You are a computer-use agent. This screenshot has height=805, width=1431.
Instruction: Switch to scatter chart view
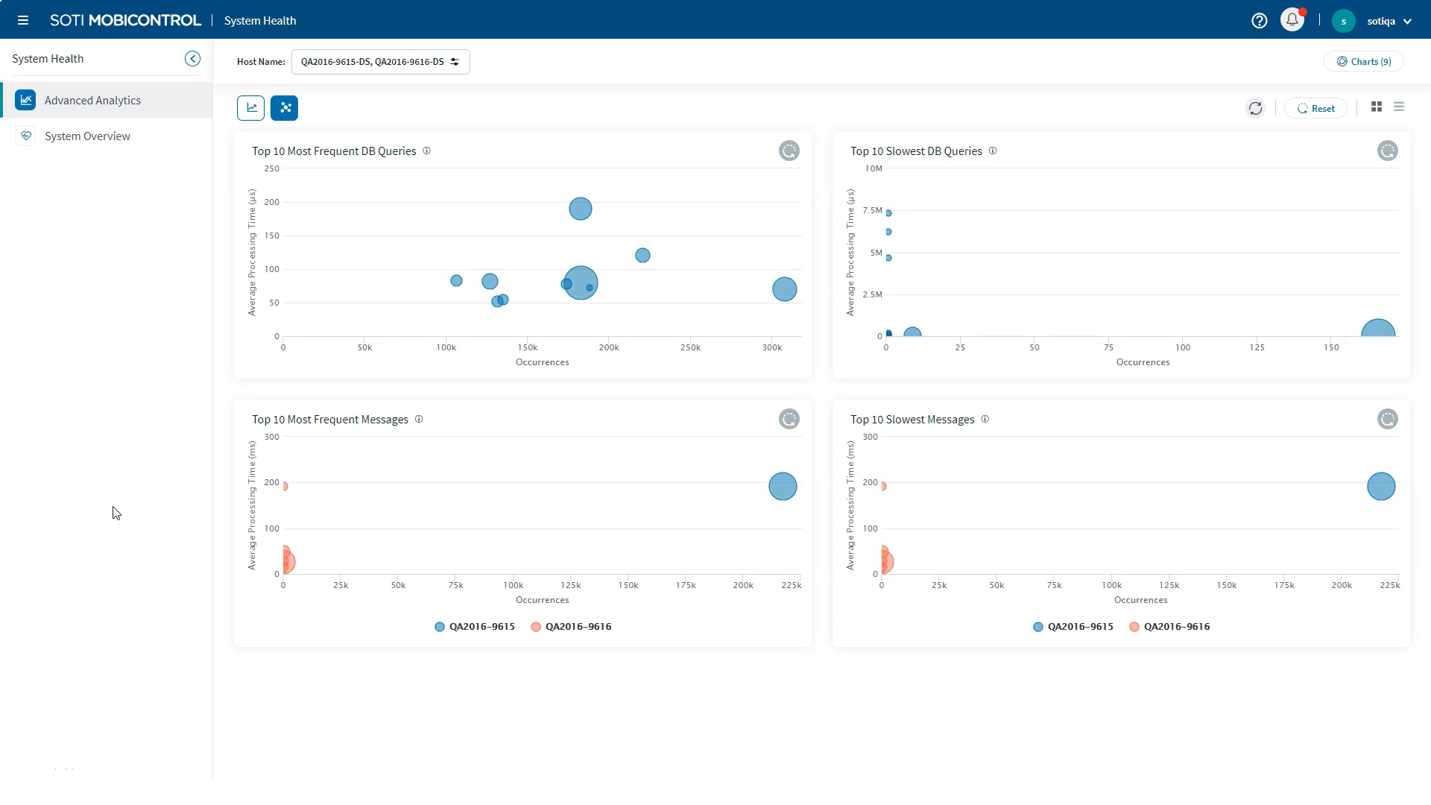coord(285,108)
